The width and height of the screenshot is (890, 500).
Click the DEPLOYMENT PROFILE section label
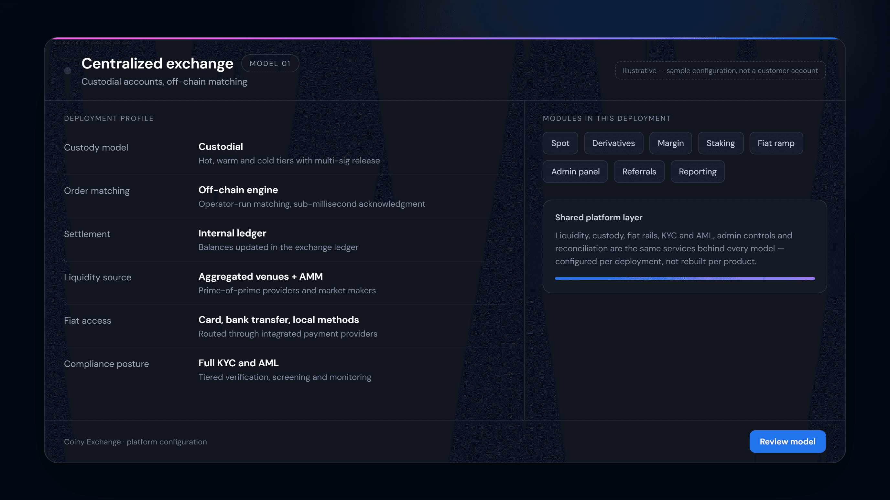(x=109, y=118)
